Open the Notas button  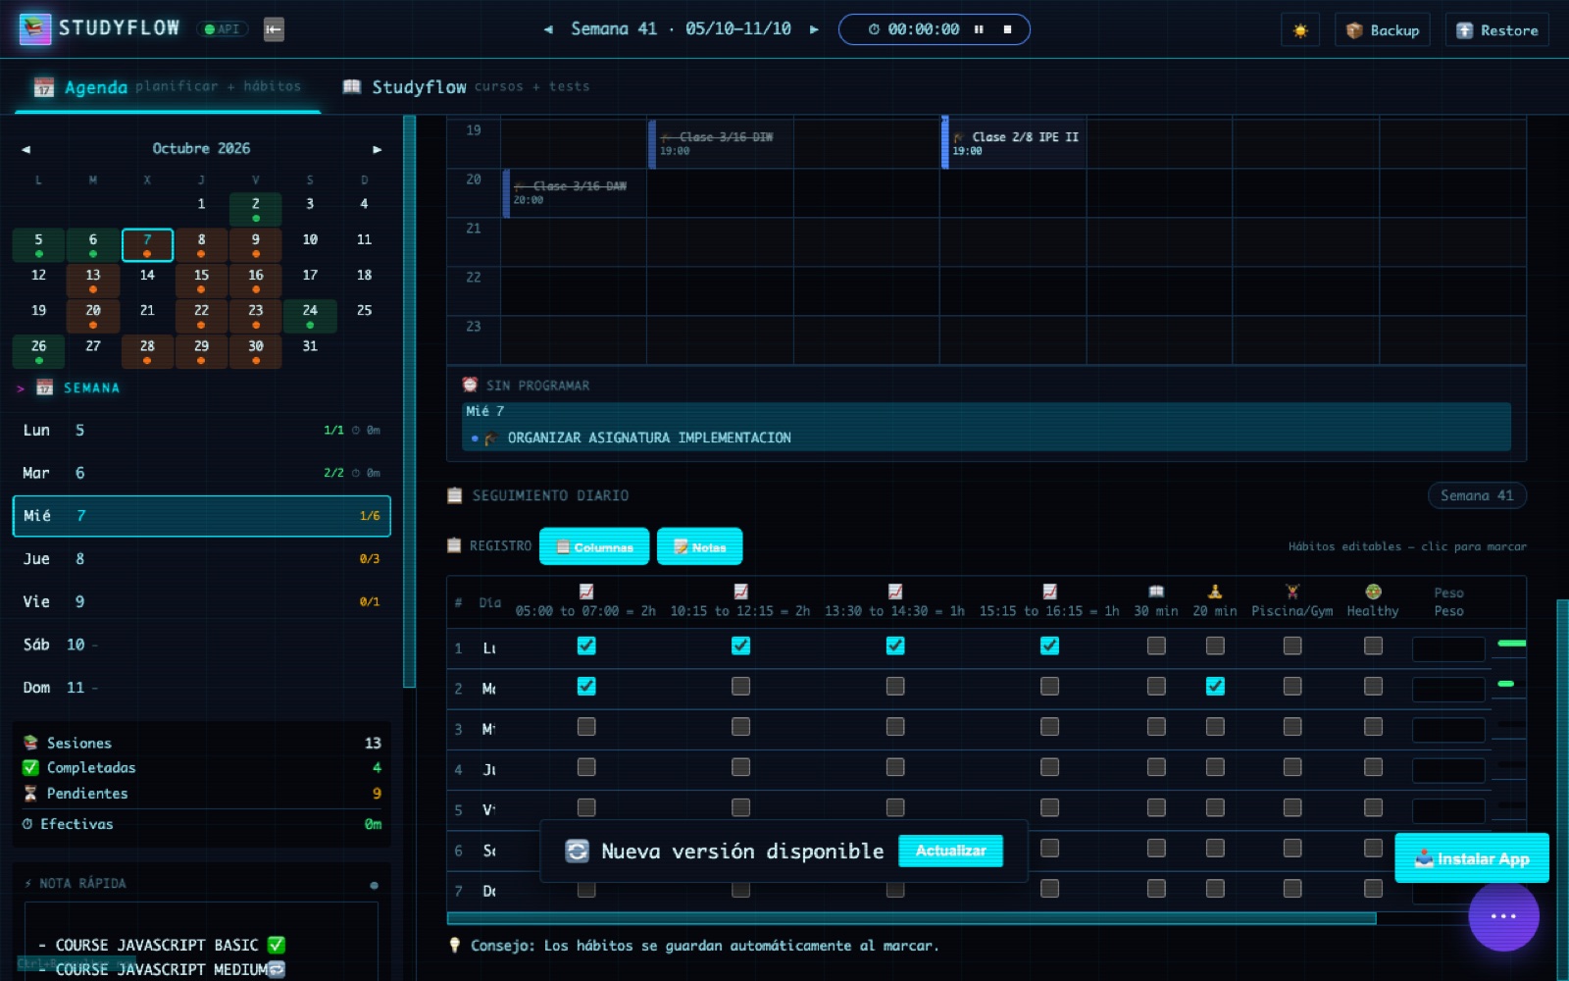[x=699, y=546]
